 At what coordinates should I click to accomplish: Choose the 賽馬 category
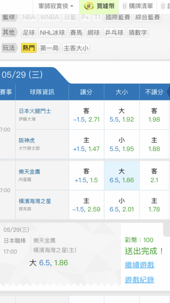point(76,32)
